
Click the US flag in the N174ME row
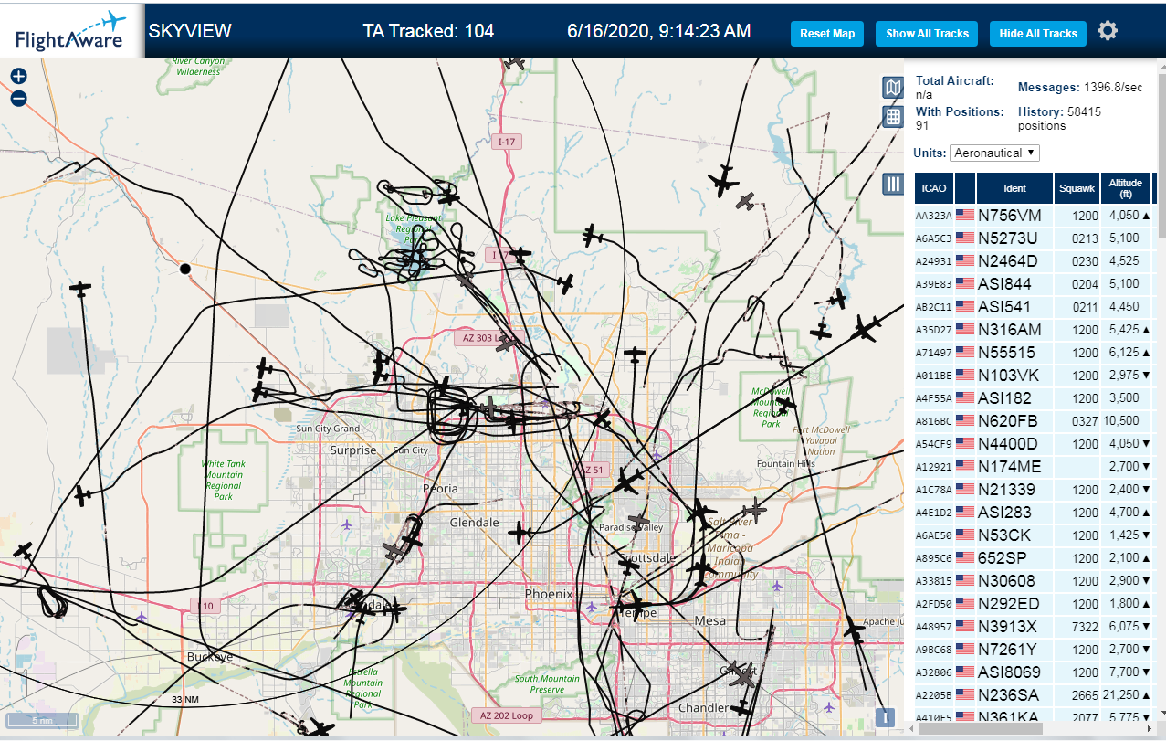(965, 467)
